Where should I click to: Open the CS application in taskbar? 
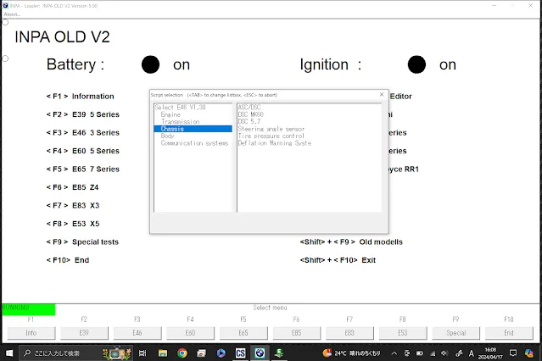[x=241, y=353]
